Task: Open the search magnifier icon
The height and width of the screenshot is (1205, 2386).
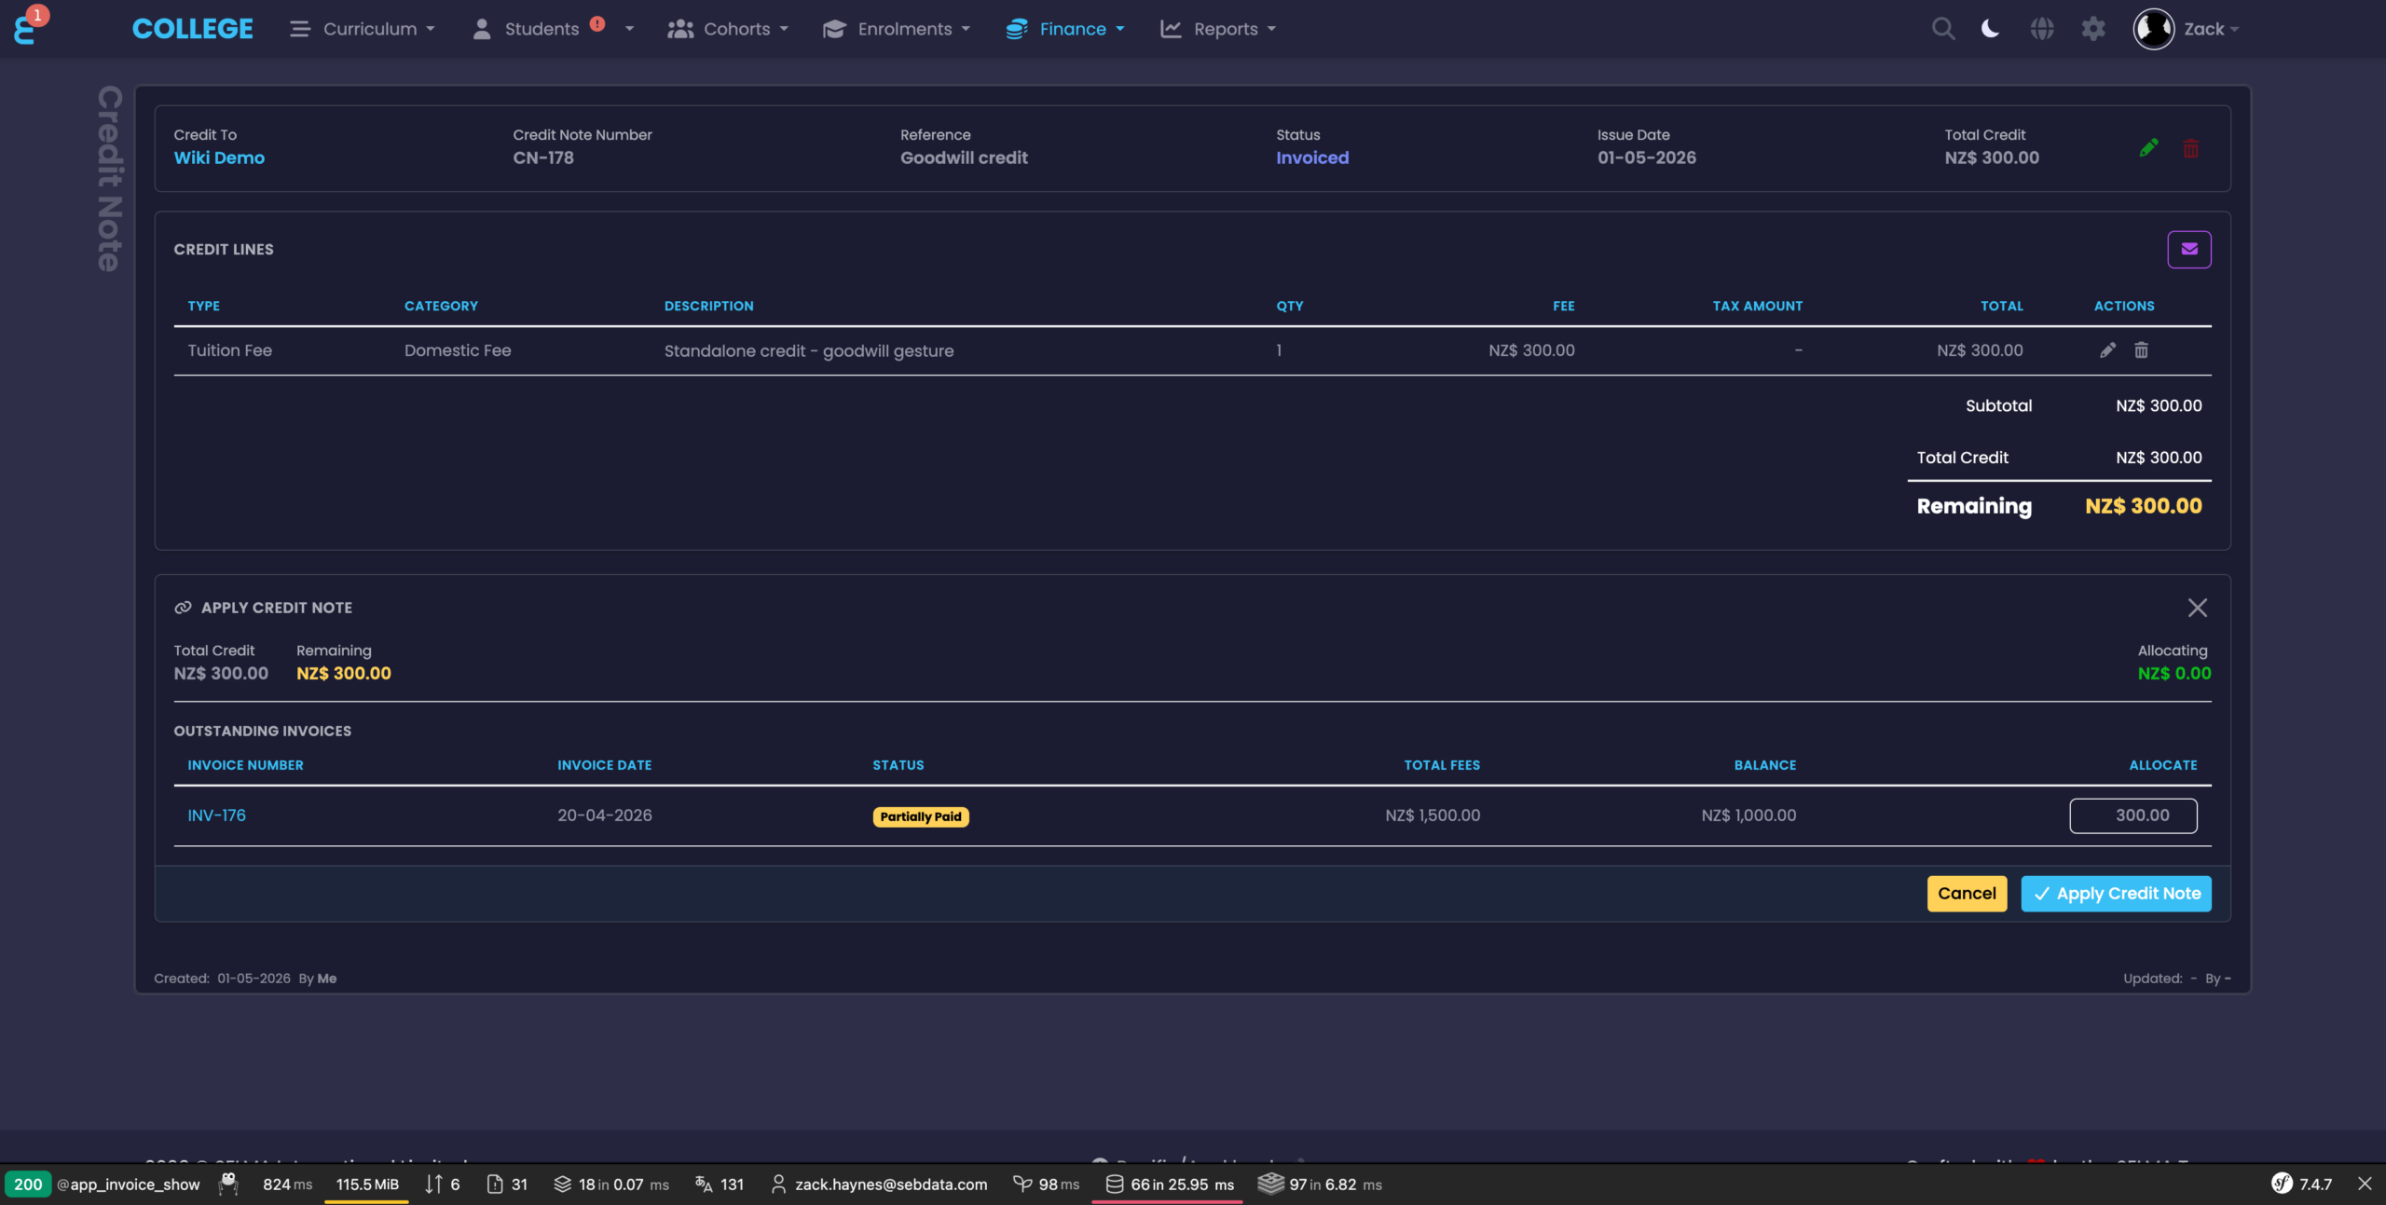Action: pos(1943,29)
